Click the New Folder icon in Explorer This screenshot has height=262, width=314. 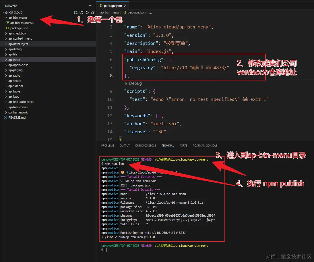tap(81, 12)
